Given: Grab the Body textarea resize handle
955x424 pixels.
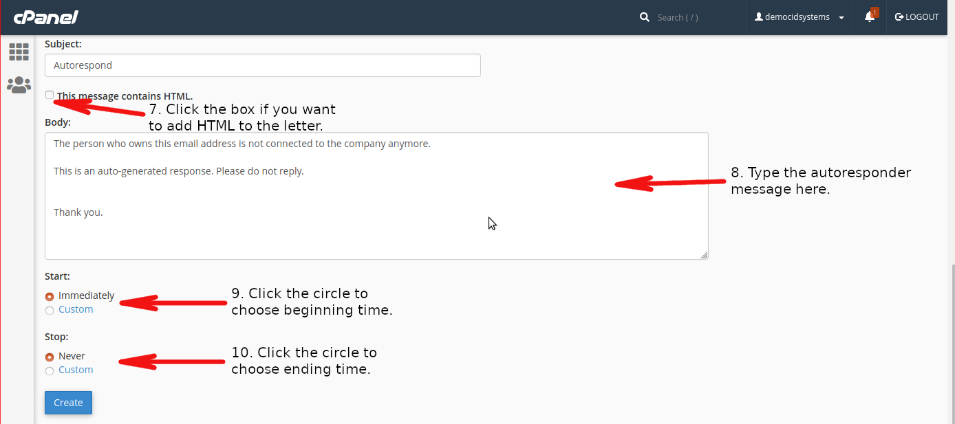Looking at the screenshot, I should pos(704,255).
